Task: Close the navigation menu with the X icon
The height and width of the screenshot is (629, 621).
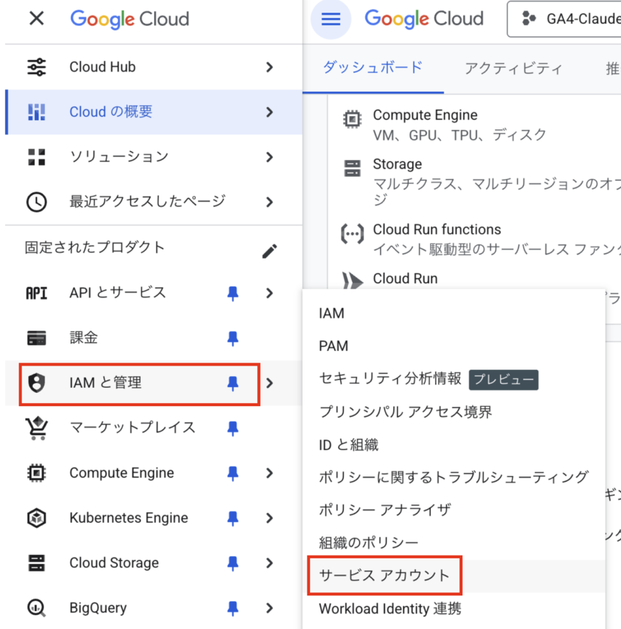Action: coord(36,19)
